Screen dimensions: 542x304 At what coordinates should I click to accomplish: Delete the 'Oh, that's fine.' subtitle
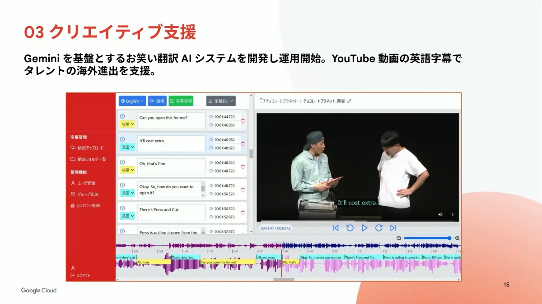243,167
